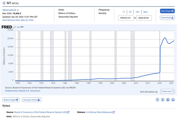This screenshot has width=179, height=118.
Task: Click the Share Graph button
Action: click(11, 100)
